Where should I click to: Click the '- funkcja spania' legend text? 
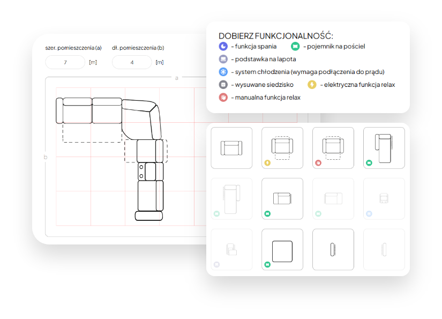(x=254, y=46)
